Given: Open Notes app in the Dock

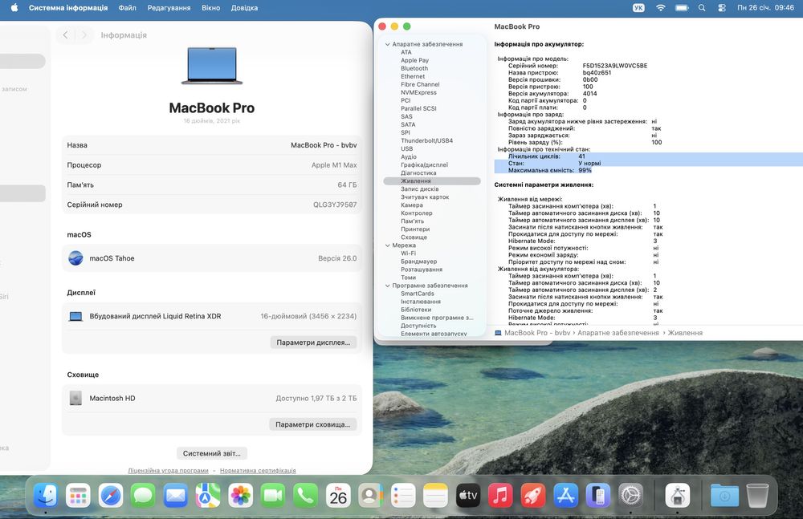Looking at the screenshot, I should pos(435,496).
